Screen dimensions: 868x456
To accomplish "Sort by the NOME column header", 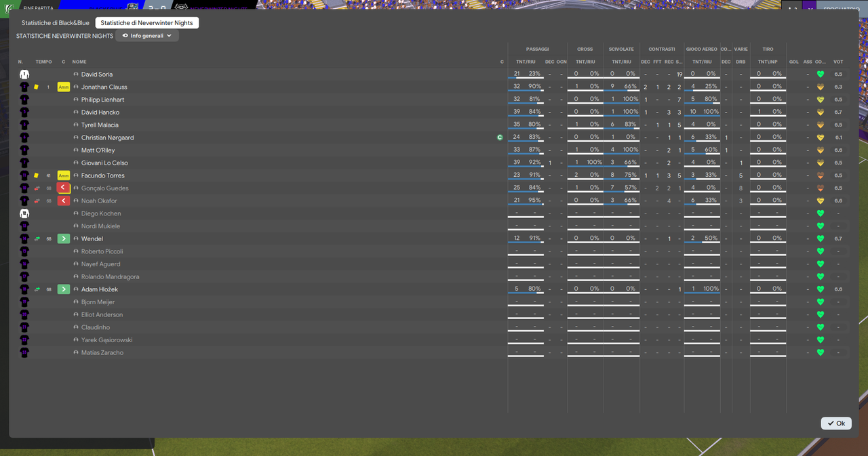I will (x=79, y=62).
